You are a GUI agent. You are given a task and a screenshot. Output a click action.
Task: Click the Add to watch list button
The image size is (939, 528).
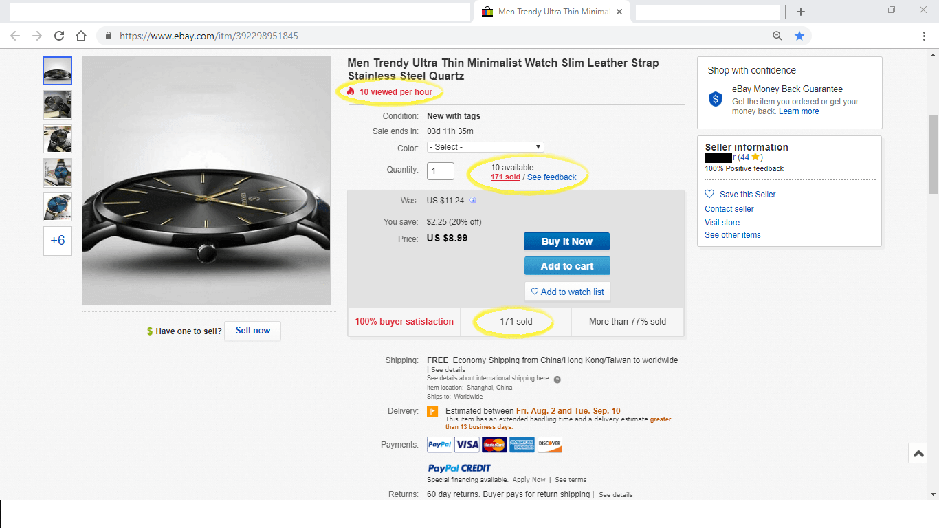tap(567, 291)
